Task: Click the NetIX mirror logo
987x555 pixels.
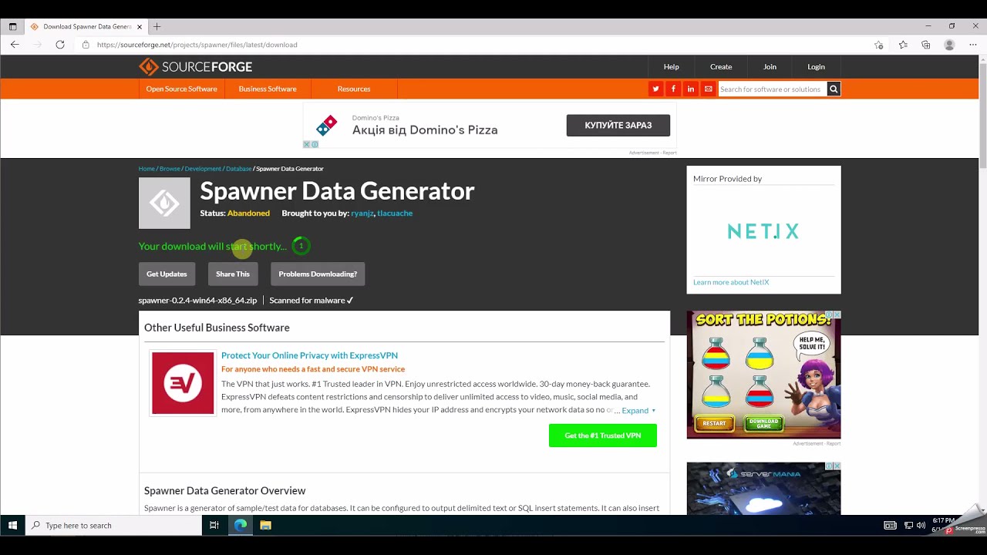Action: 763,231
